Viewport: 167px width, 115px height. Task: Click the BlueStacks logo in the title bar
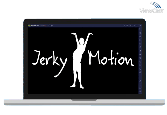29,26
